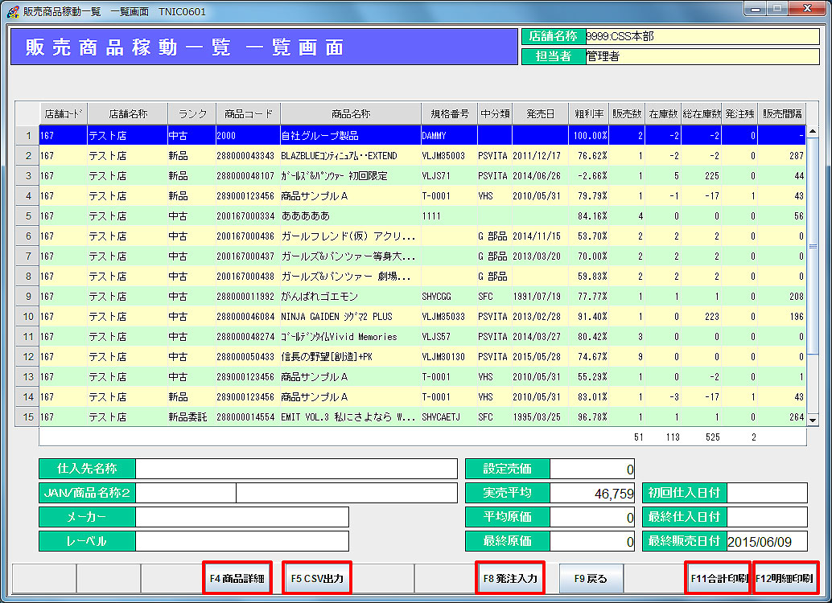Click the 商品名称 column header
The height and width of the screenshot is (603, 832).
click(350, 113)
